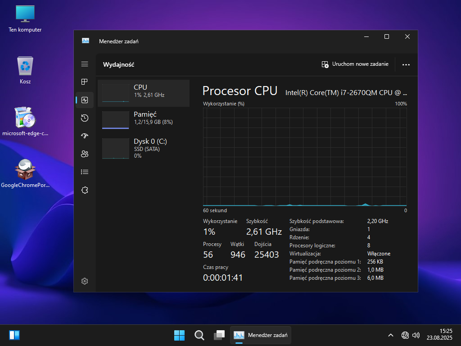Click the Windows Start button
Image resolution: width=461 pixels, height=346 pixels.
click(179, 335)
